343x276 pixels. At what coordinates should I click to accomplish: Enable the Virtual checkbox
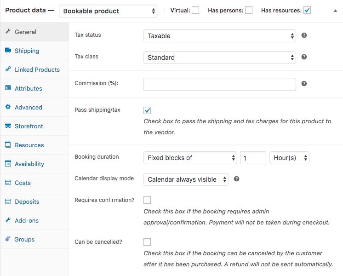(195, 11)
